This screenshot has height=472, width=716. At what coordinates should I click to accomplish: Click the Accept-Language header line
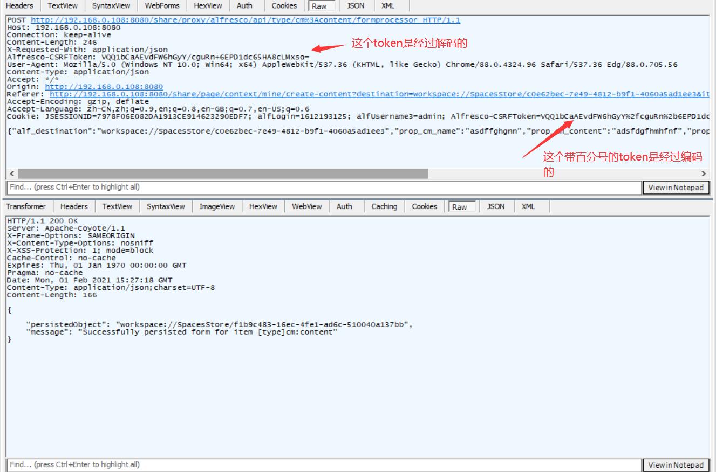[x=158, y=109]
